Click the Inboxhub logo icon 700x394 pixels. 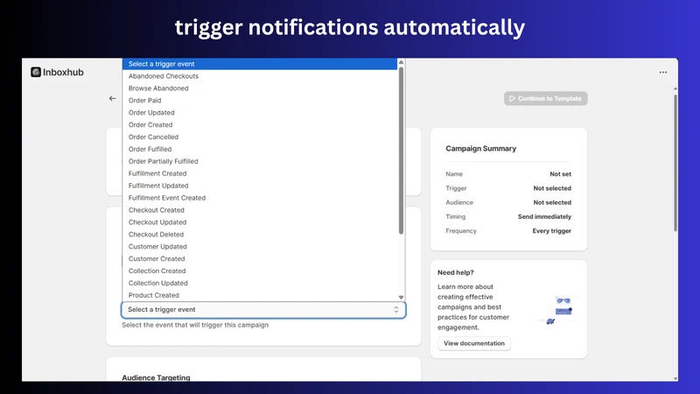36,72
